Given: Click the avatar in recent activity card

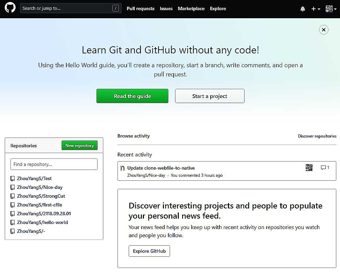Looking at the screenshot, I should click(x=309, y=168).
